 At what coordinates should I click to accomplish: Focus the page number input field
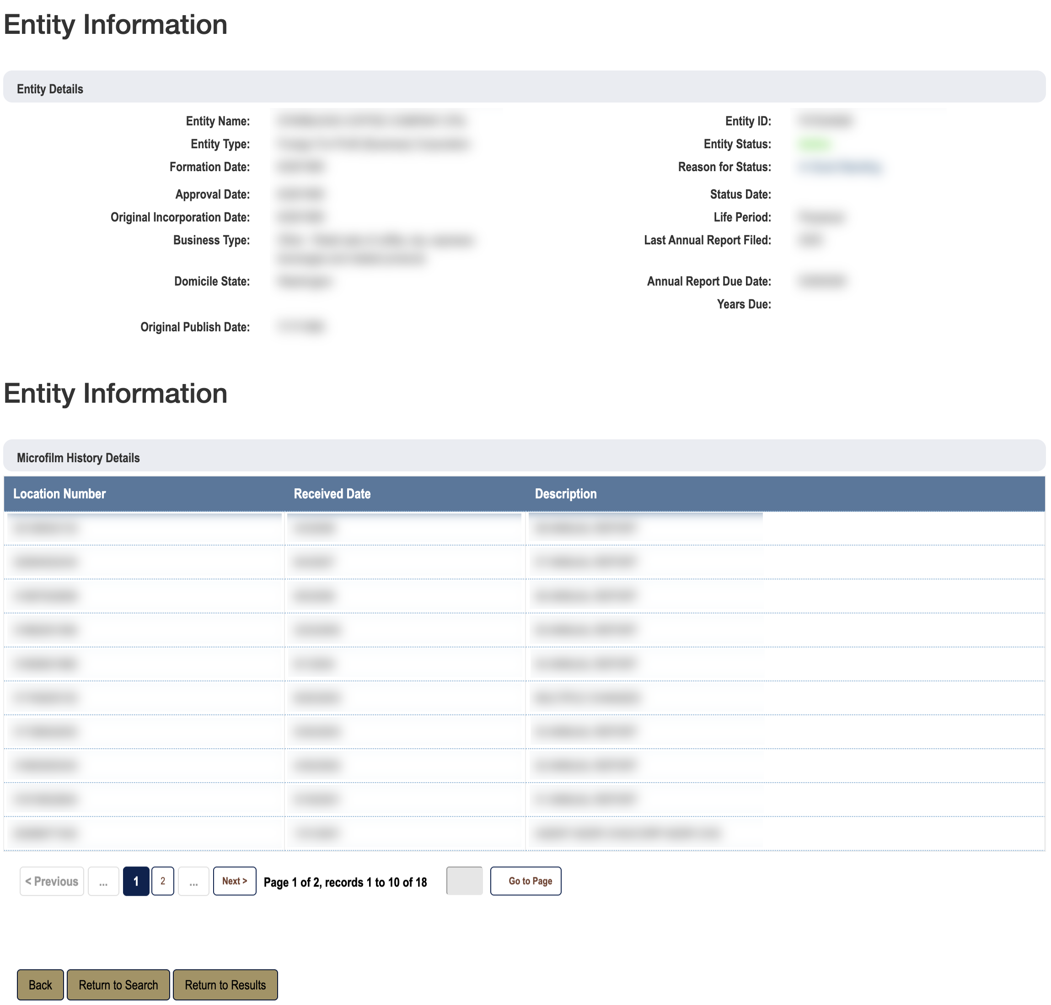464,881
